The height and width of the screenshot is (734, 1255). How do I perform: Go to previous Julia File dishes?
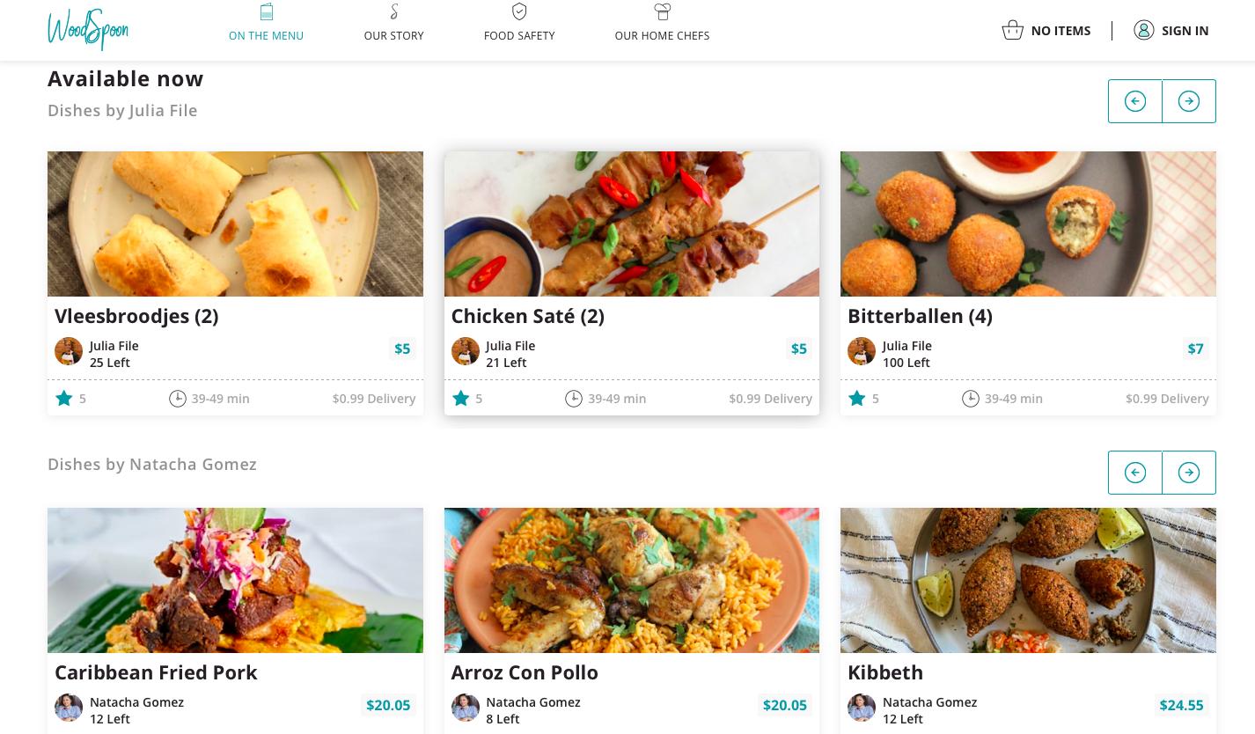(x=1135, y=101)
